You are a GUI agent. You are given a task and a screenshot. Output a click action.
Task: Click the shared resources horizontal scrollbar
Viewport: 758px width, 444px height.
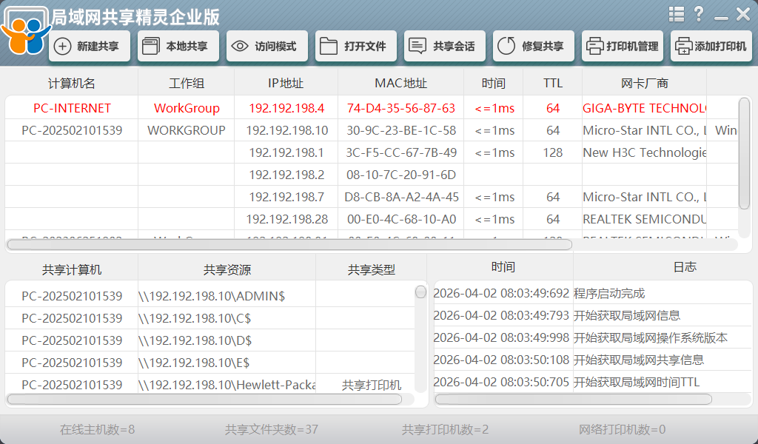[x=204, y=399]
